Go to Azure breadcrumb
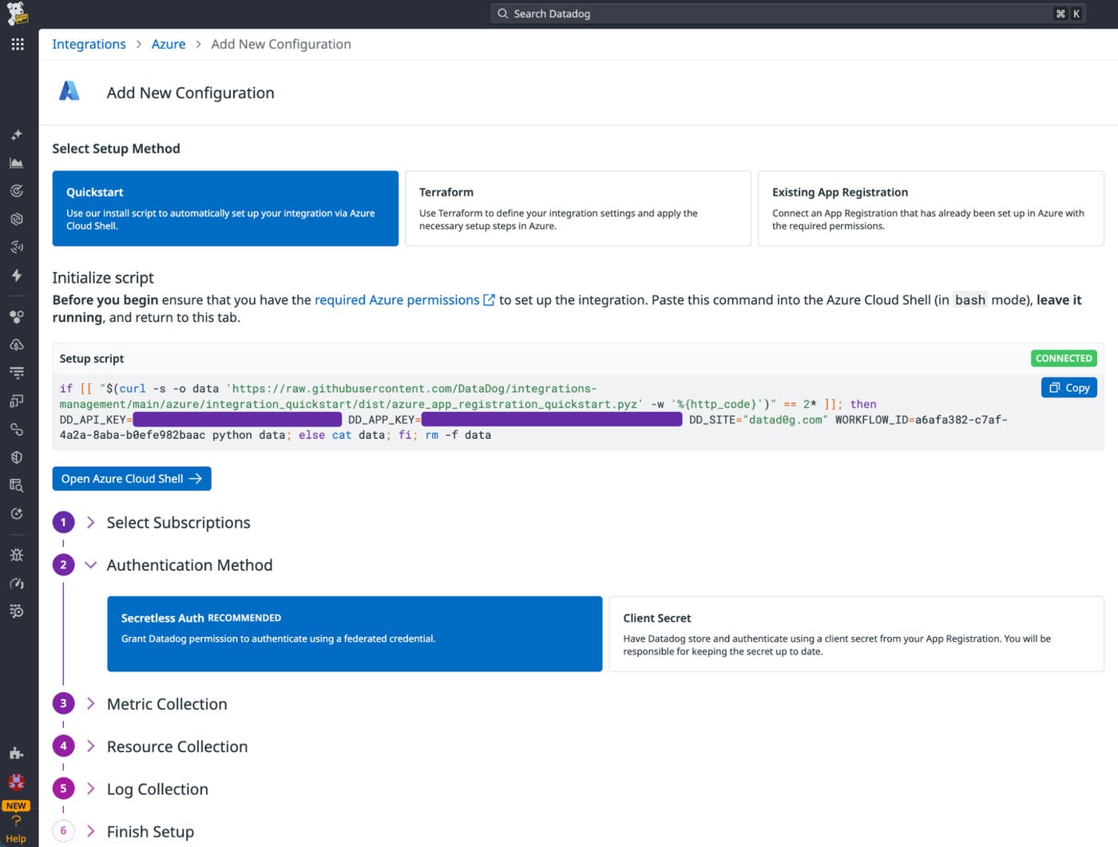 (168, 44)
